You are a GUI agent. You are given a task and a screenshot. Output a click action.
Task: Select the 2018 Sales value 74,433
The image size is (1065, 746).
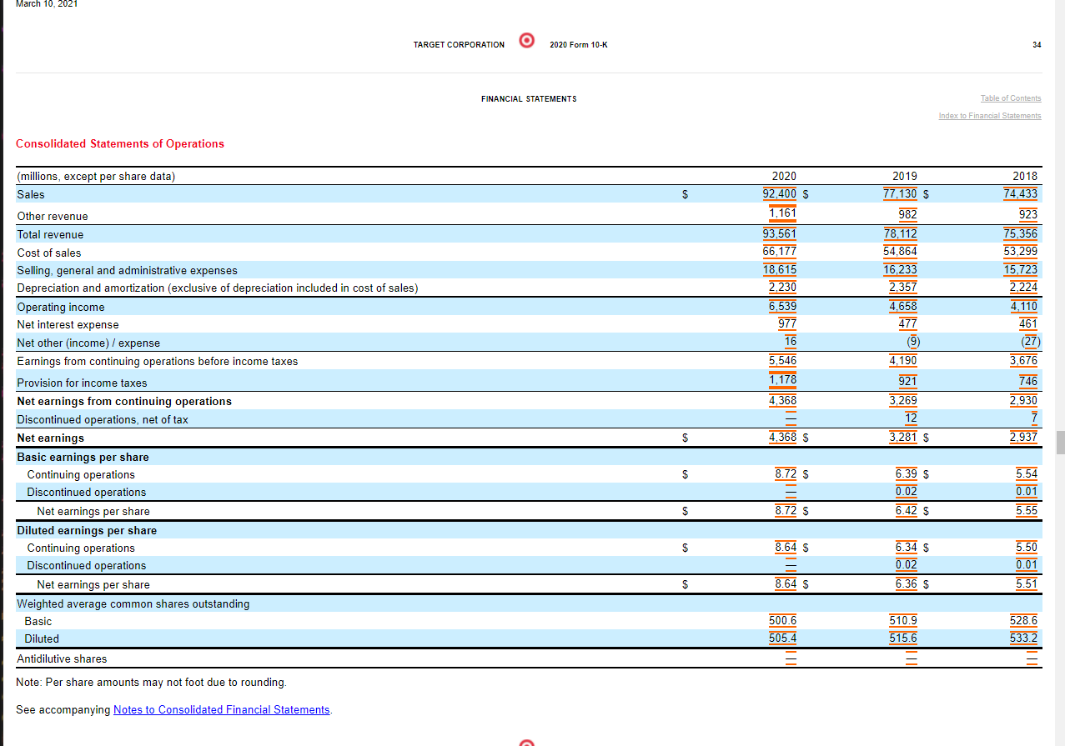[x=1021, y=194]
